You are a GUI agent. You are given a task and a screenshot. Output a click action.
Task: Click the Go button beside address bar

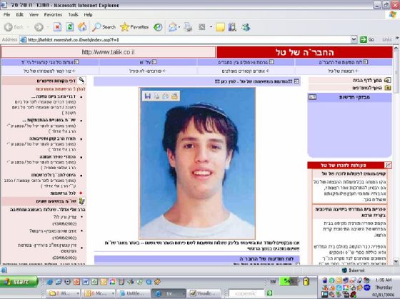pos(367,39)
